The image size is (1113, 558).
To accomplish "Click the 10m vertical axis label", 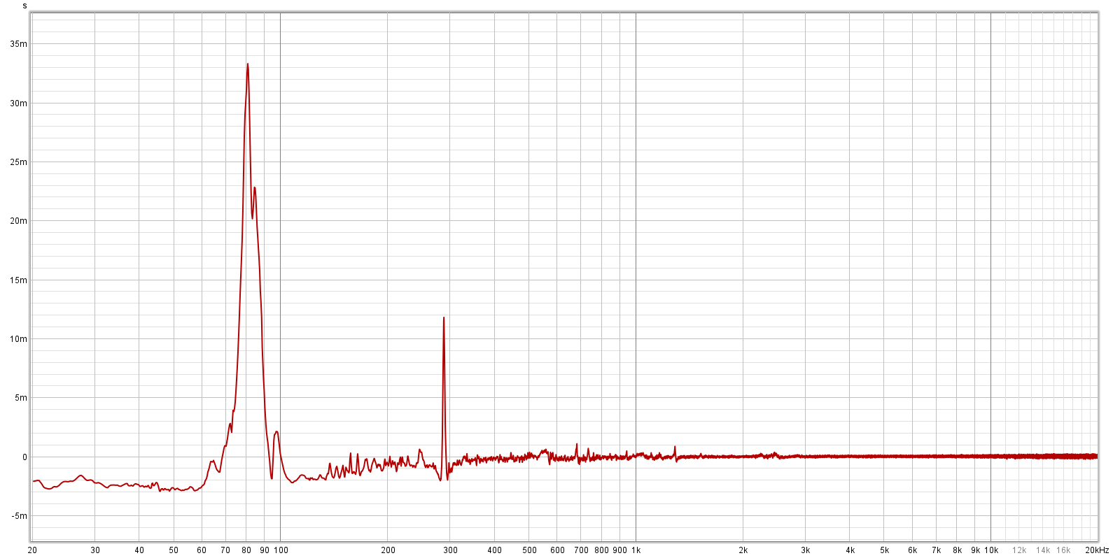I will click(19, 339).
